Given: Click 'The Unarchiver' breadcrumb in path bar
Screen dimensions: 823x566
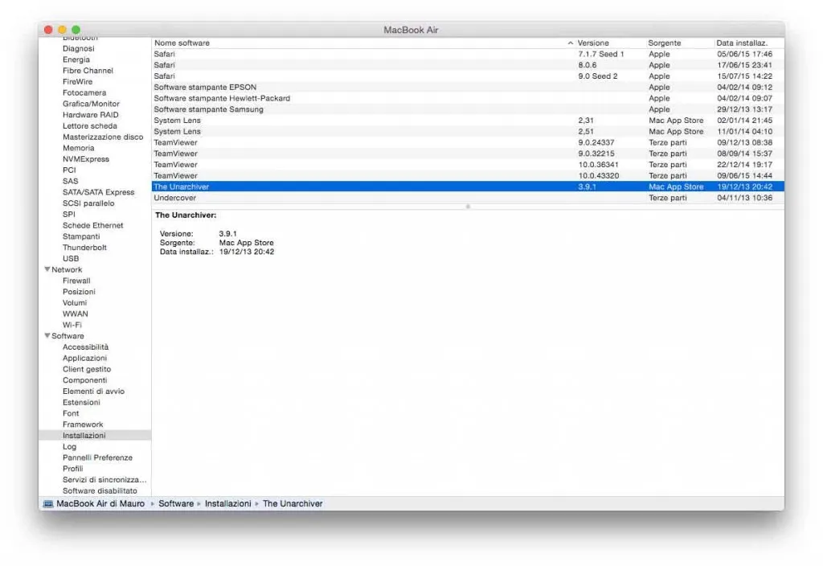Looking at the screenshot, I should coord(293,503).
